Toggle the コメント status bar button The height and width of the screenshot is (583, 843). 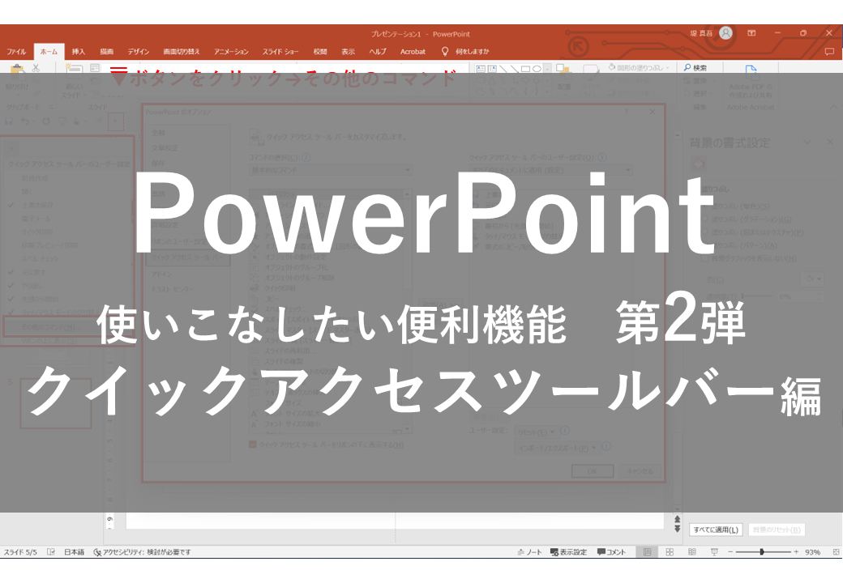click(x=611, y=552)
